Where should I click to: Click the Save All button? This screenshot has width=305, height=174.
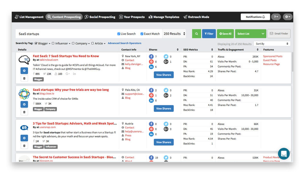tap(225, 34)
